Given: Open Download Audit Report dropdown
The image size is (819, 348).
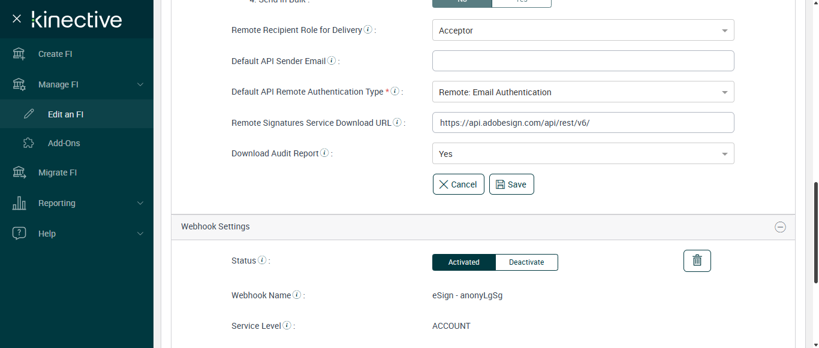Looking at the screenshot, I should click(583, 154).
